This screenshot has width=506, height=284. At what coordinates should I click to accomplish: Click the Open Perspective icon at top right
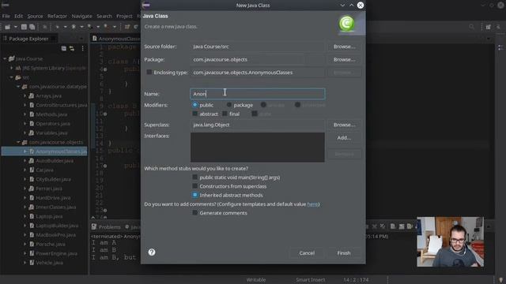[489, 27]
